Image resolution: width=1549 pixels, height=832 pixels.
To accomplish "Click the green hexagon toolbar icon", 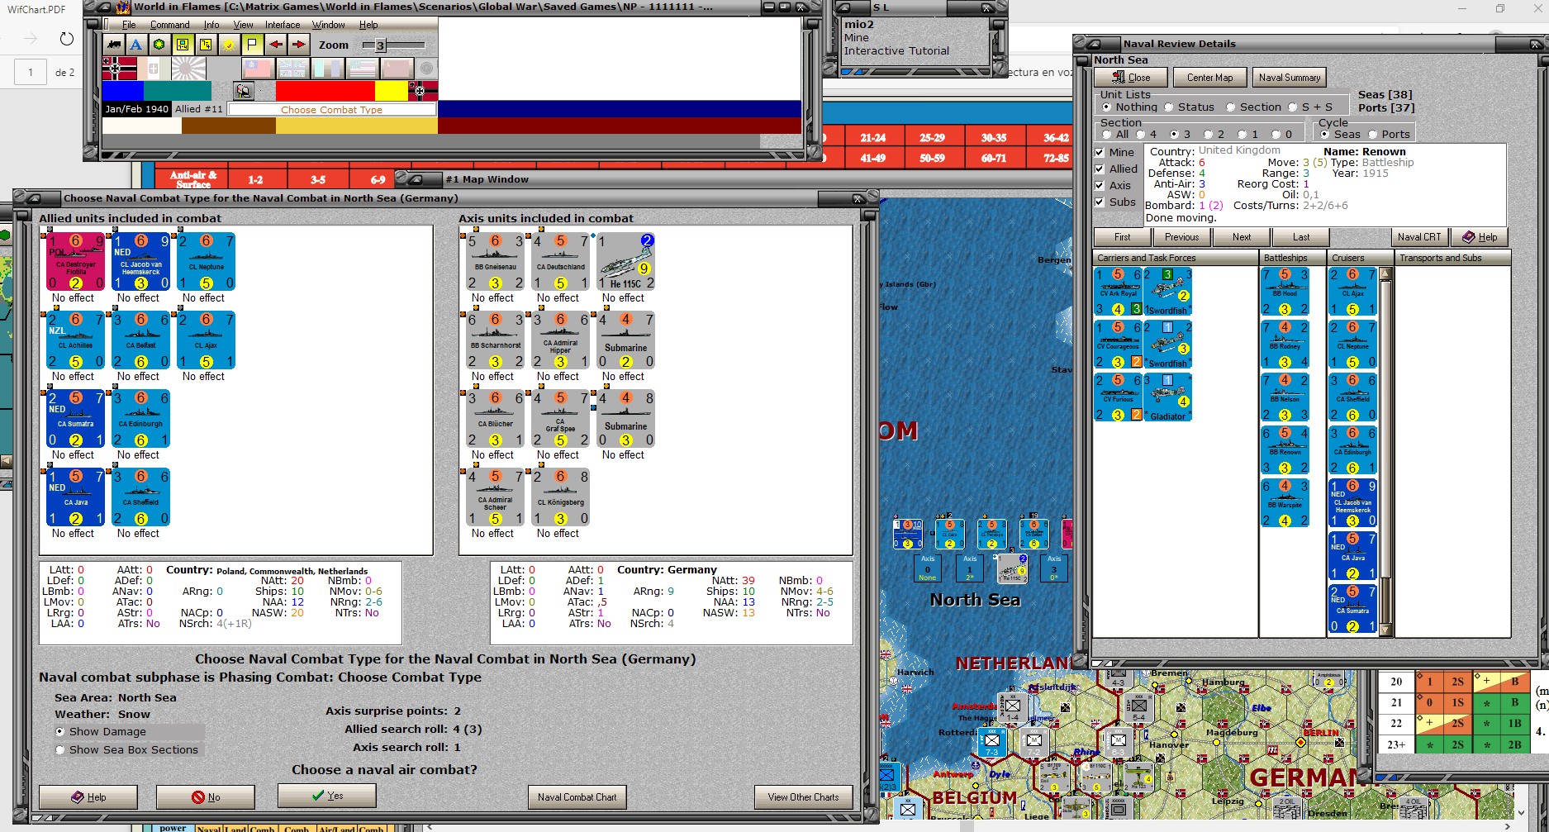I will pyautogui.click(x=159, y=45).
